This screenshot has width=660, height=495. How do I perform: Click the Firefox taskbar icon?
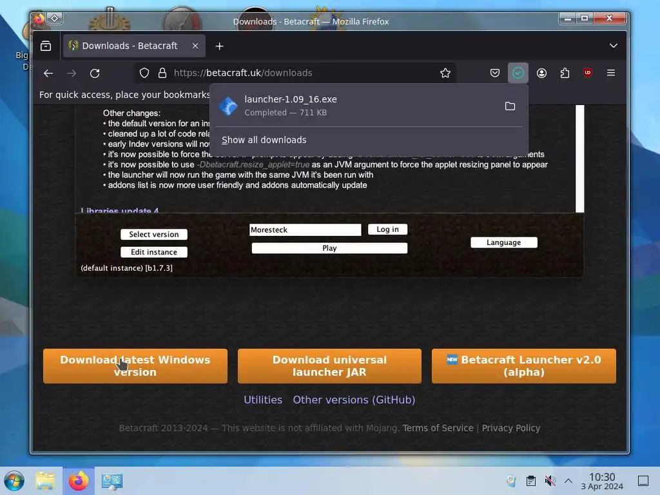click(x=79, y=481)
